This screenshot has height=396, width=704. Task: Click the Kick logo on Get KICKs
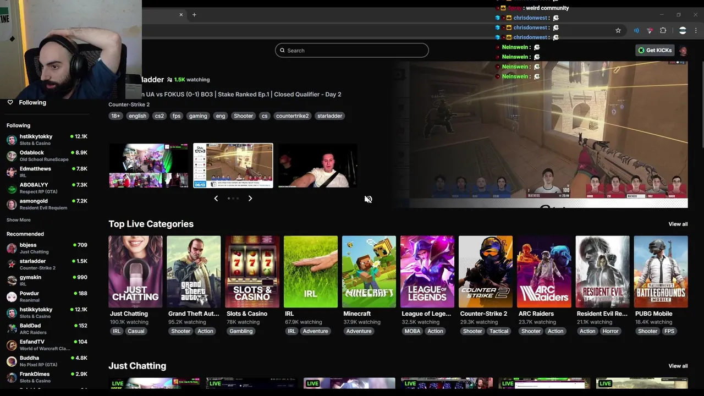click(x=641, y=51)
